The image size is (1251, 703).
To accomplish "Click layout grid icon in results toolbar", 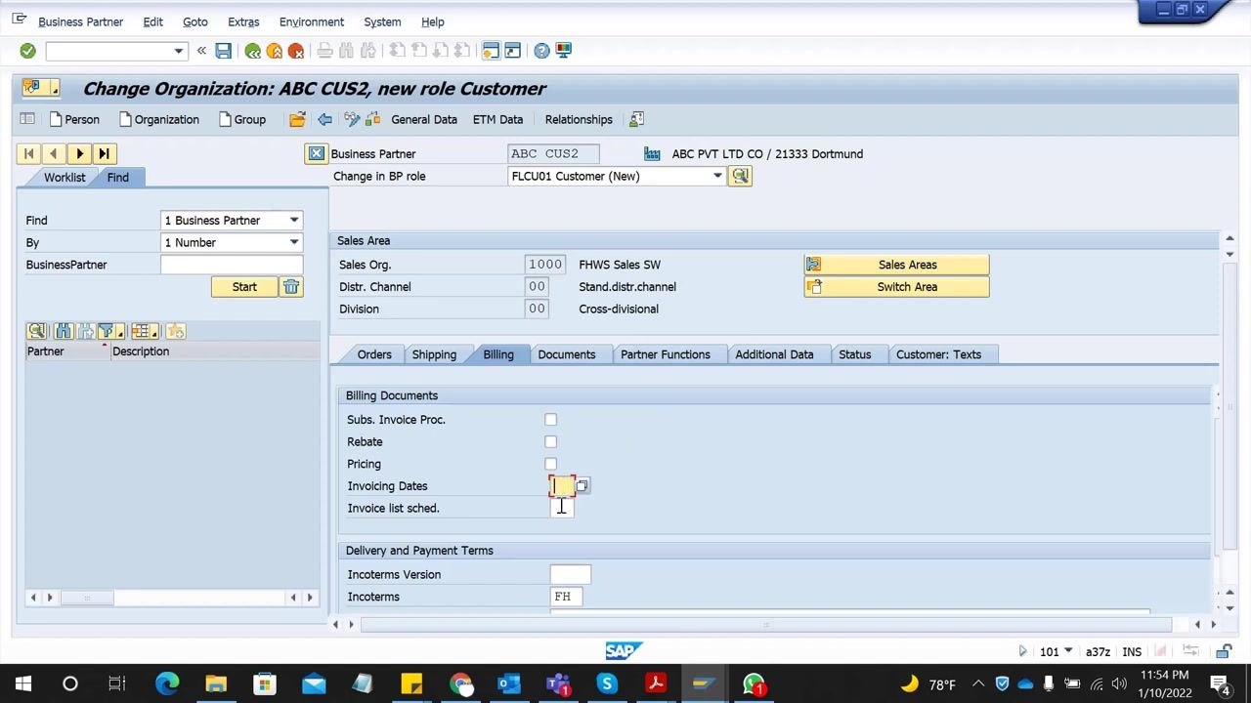I will tap(141, 331).
